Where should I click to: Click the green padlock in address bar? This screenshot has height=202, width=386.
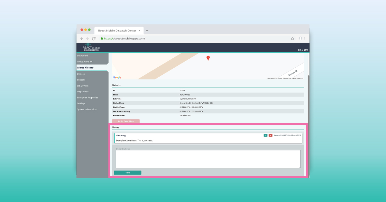tap(102, 38)
